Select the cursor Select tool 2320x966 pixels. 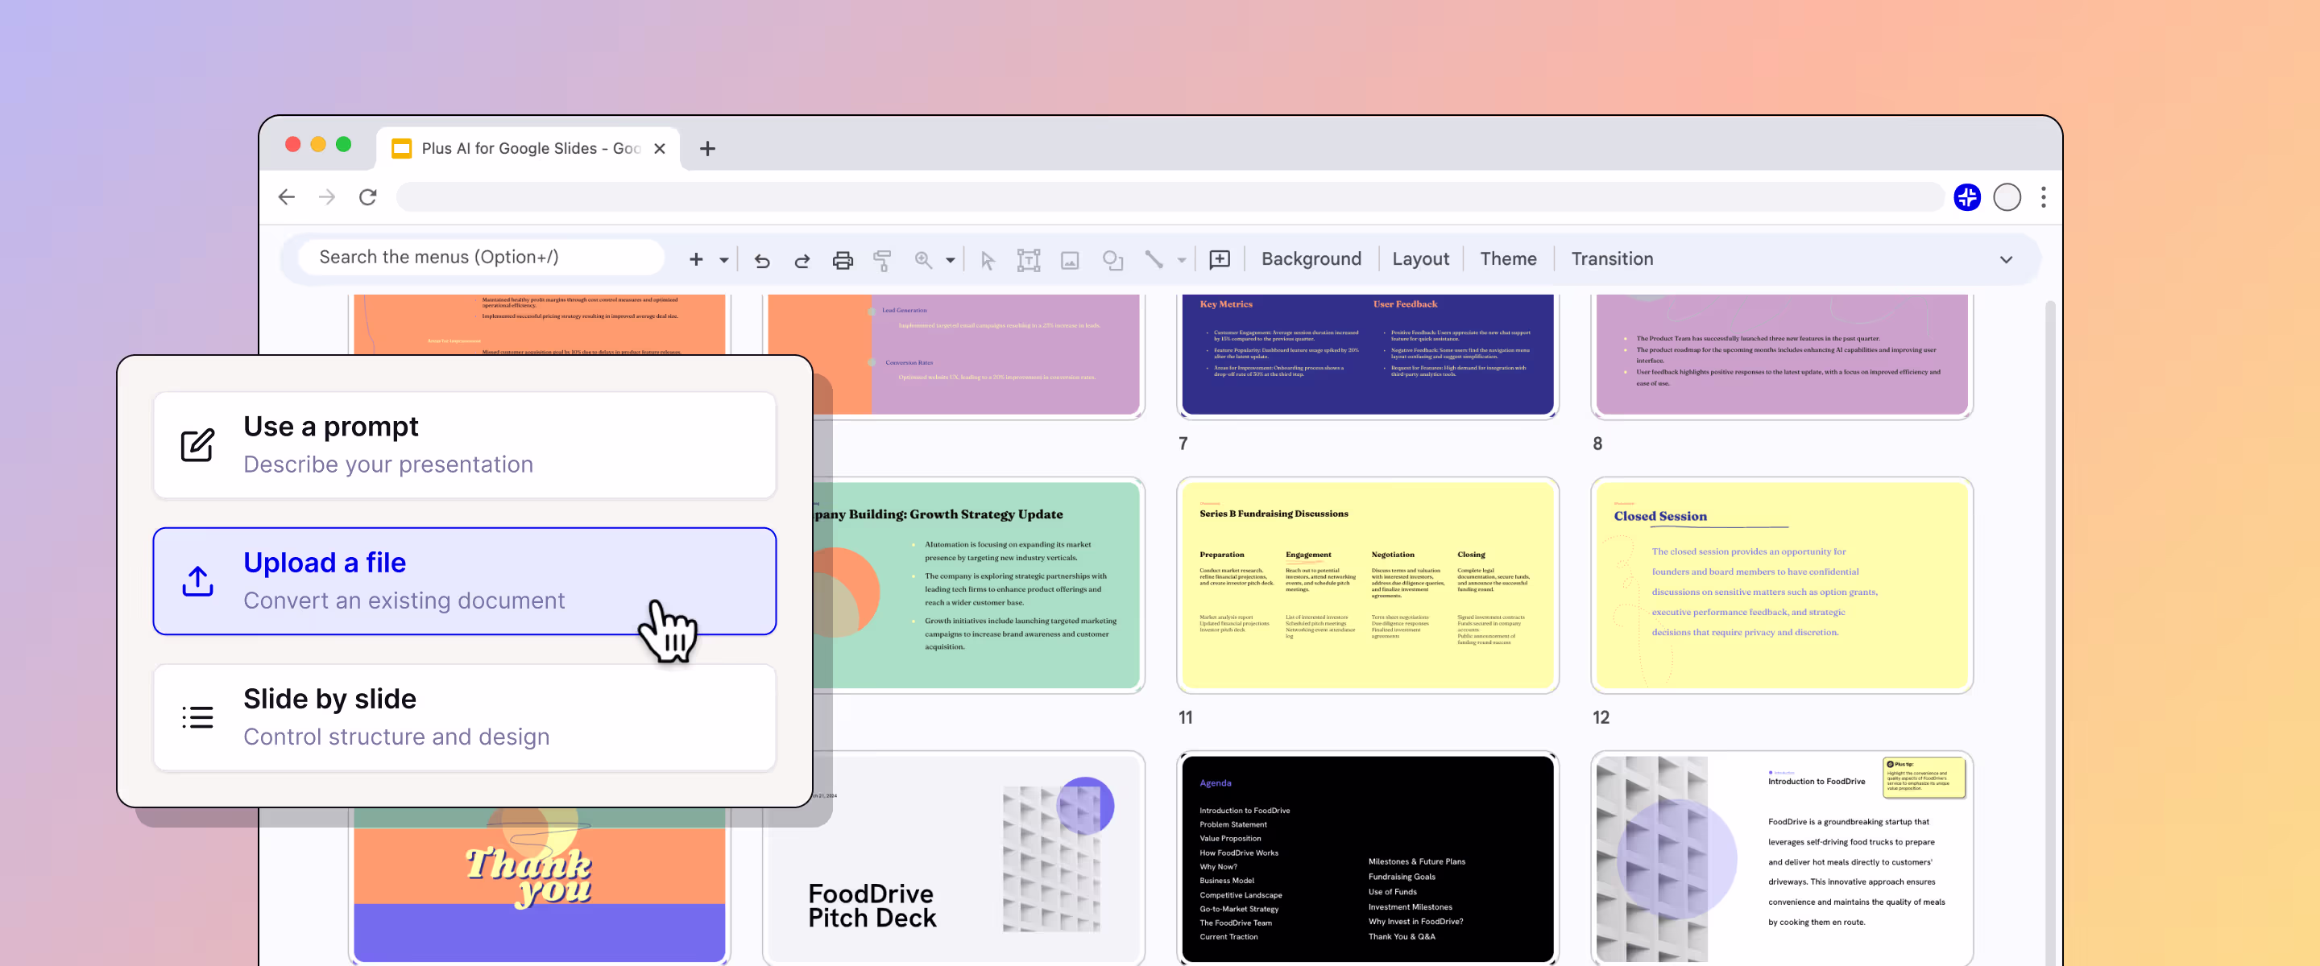point(987,260)
